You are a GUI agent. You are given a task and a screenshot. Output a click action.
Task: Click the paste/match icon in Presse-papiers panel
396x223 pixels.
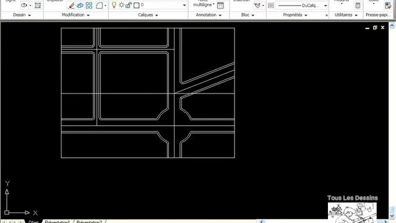point(388,5)
